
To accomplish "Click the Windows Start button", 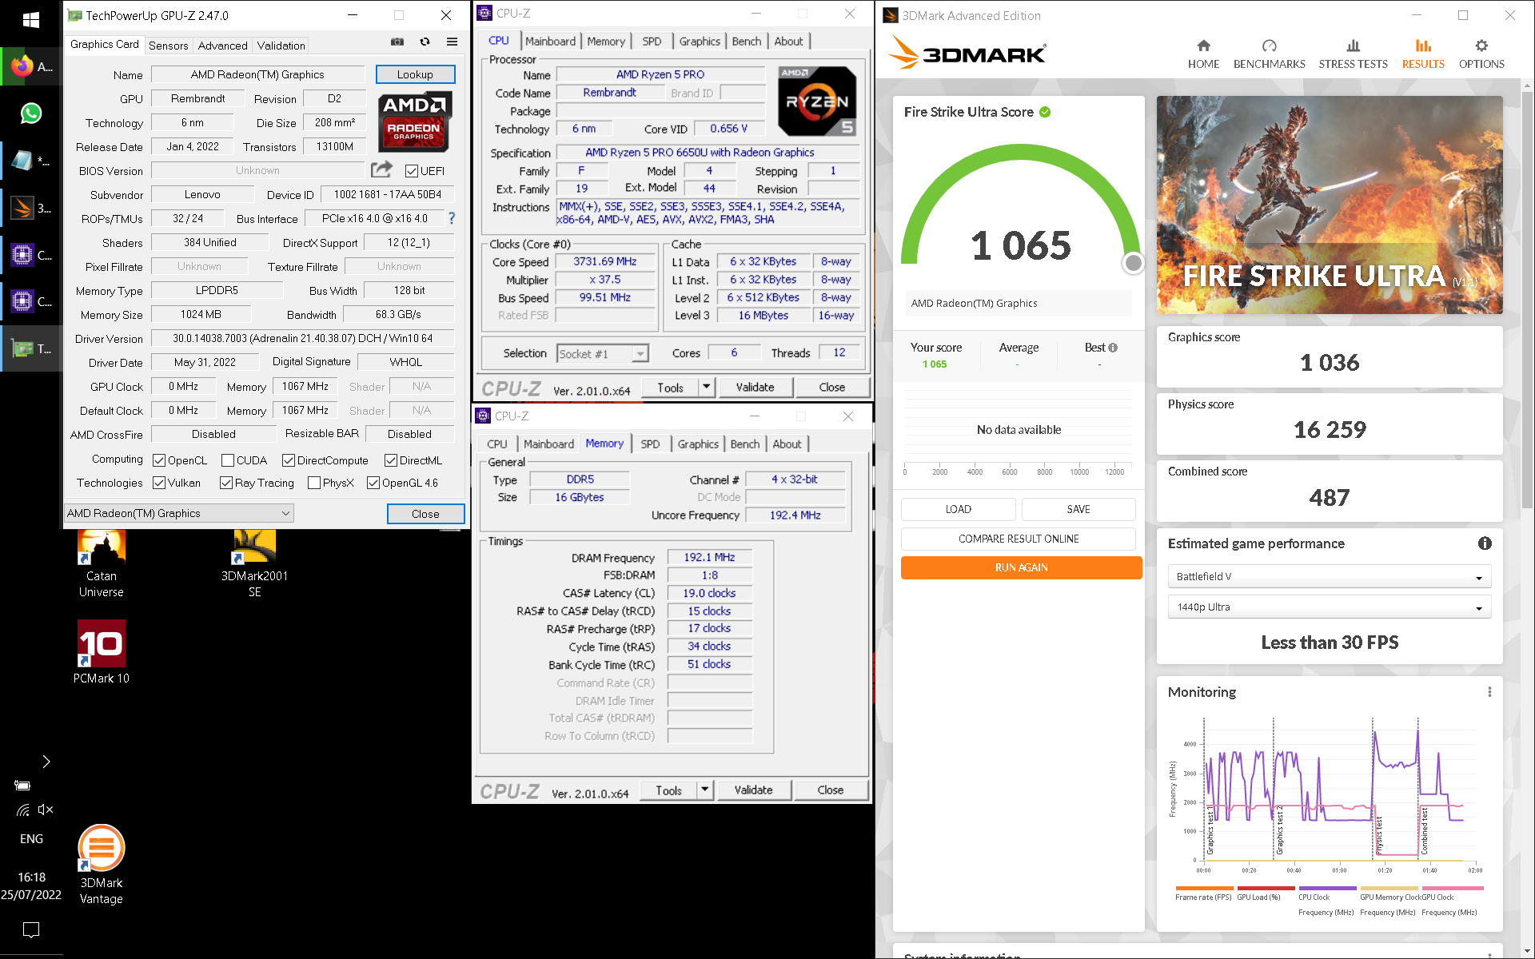I will [x=31, y=20].
